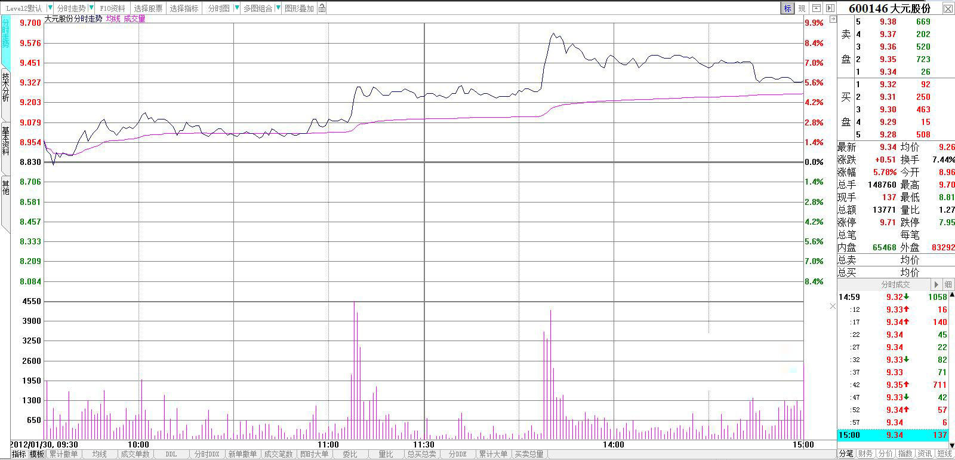Click the 现 toggle button

click(802, 8)
